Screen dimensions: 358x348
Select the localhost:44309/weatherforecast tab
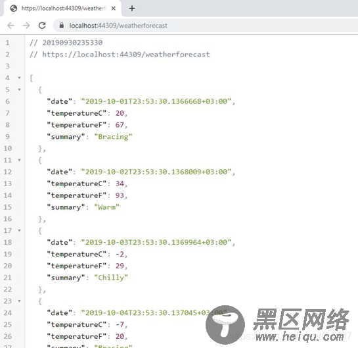tap(62, 9)
